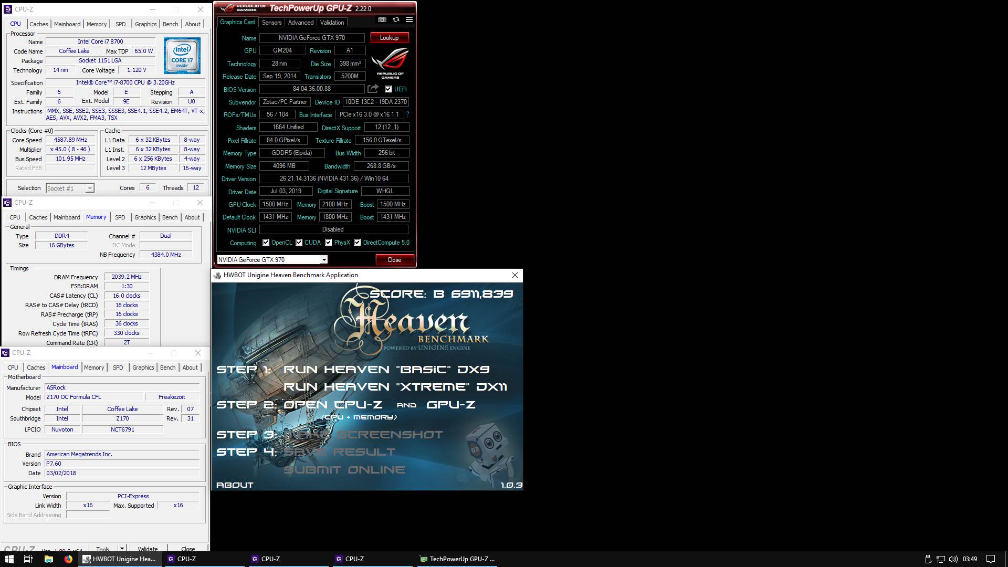The width and height of the screenshot is (1008, 567).
Task: Click the system clock showing 03:49
Action: click(x=970, y=559)
